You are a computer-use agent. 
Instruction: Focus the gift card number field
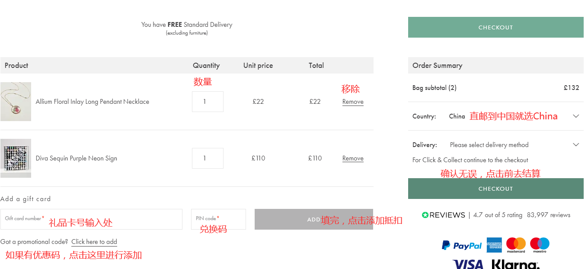(x=91, y=219)
